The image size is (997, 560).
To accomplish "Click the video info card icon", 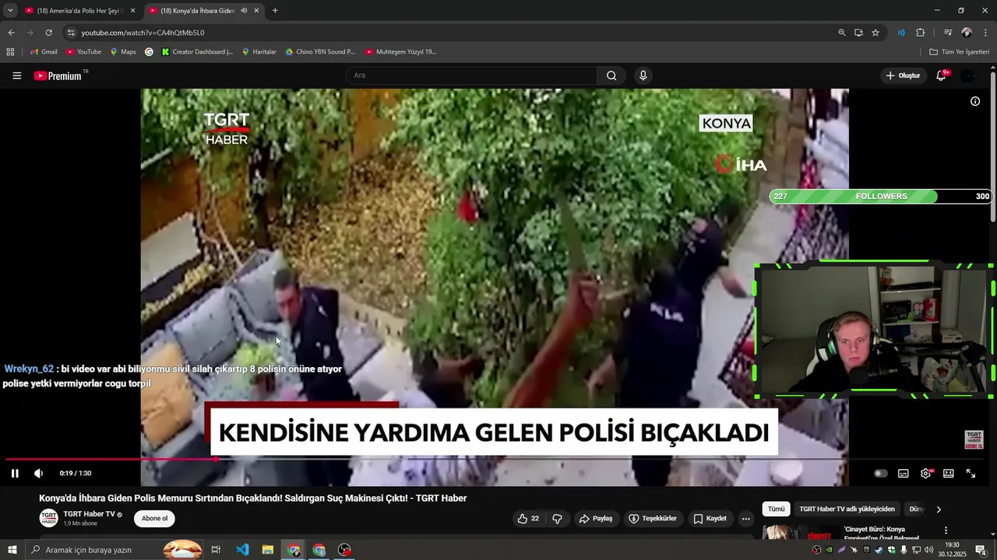I will click(975, 101).
